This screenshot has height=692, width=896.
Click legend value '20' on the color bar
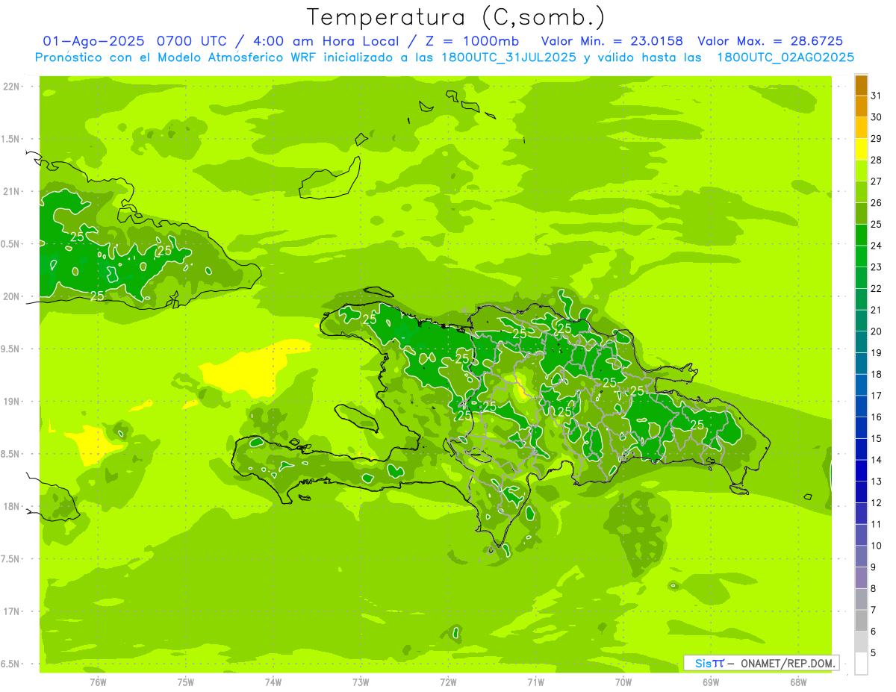(x=877, y=331)
